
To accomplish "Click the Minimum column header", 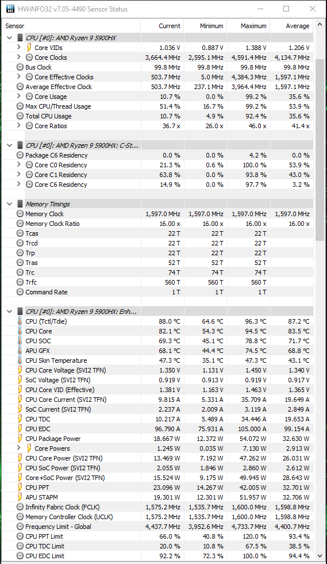I will point(205,26).
